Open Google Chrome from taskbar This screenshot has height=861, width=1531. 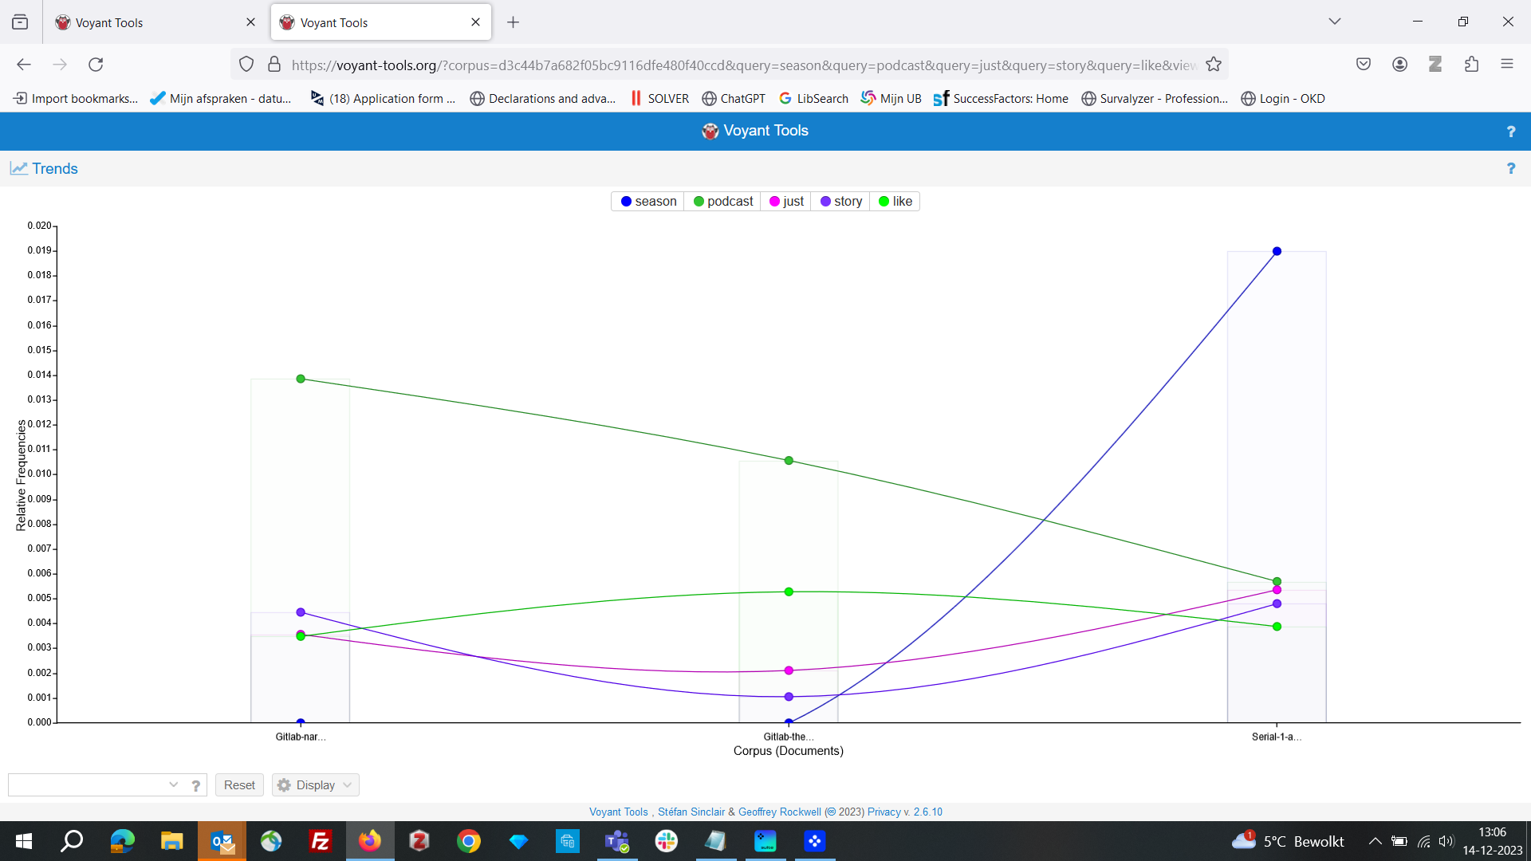469,841
